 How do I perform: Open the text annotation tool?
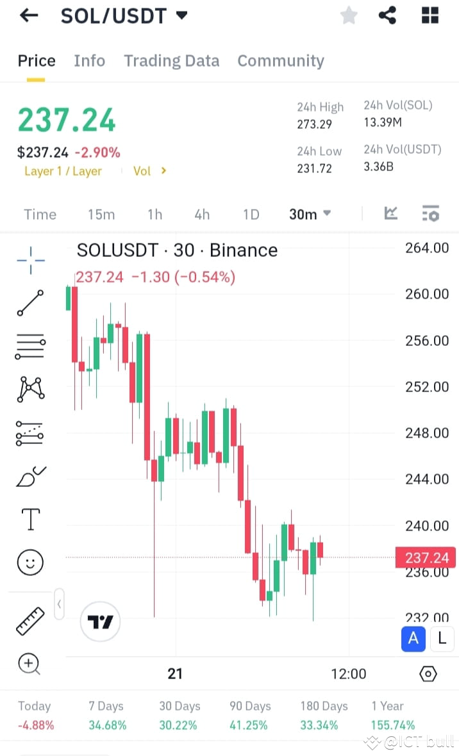tap(30, 519)
